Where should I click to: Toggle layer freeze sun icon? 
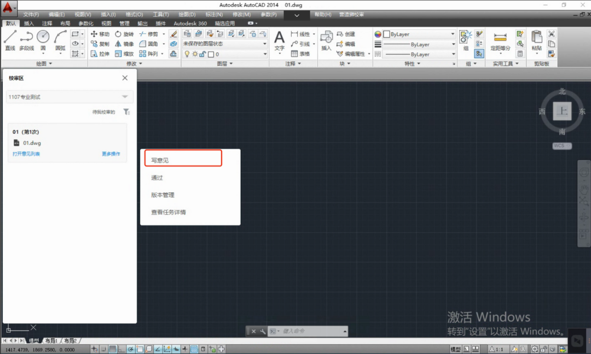pyautogui.click(x=195, y=54)
